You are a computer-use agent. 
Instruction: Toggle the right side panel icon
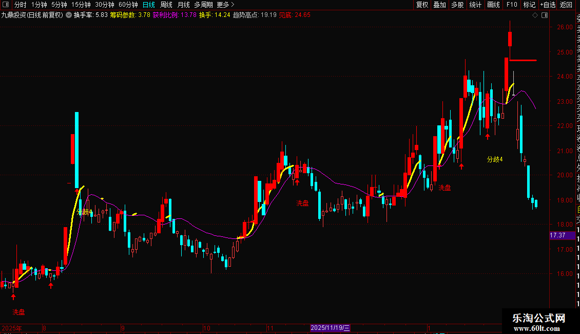pyautogui.click(x=545, y=15)
